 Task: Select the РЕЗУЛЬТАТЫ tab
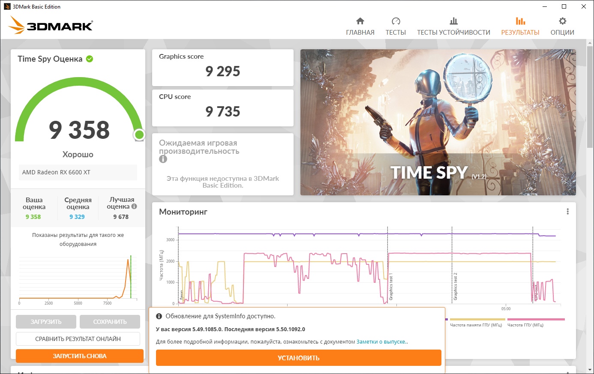coord(520,27)
